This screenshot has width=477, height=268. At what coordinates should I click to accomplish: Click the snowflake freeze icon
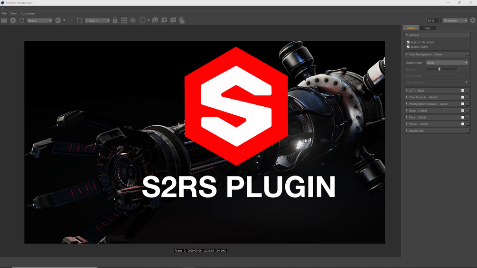click(133, 20)
